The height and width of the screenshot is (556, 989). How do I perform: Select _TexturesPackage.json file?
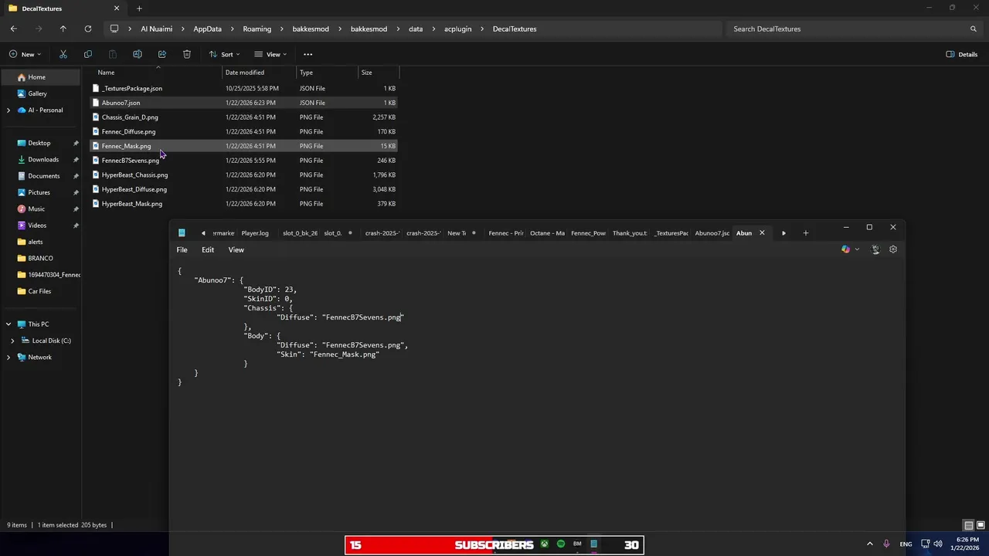(x=243, y=88)
